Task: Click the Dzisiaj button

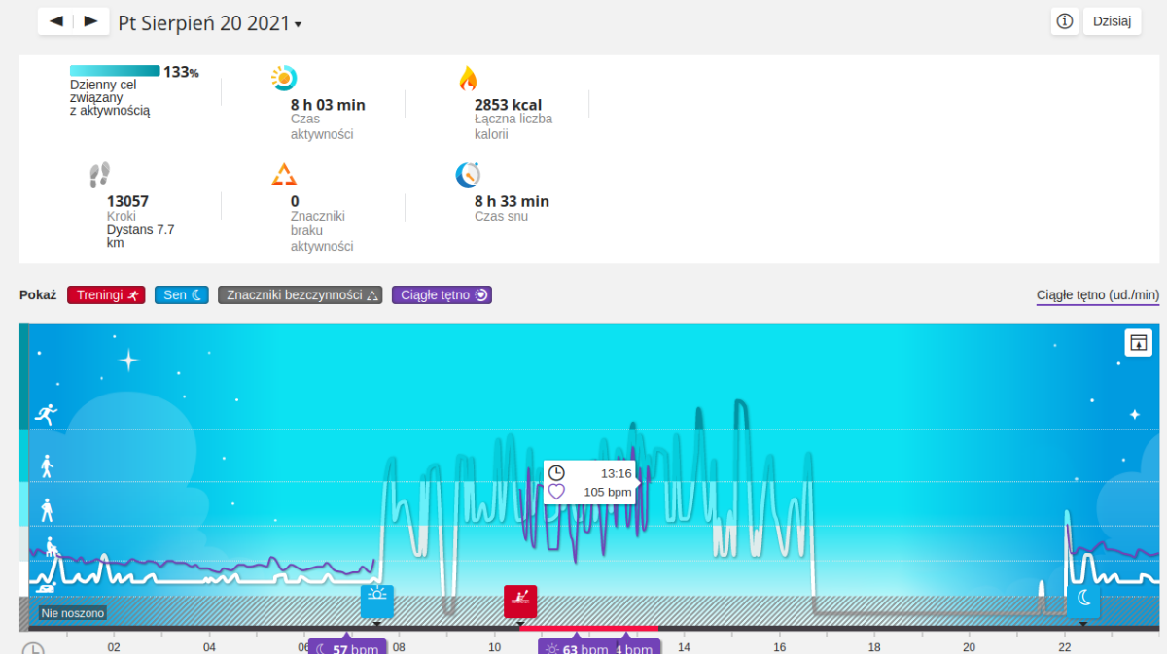Action: point(1112,21)
